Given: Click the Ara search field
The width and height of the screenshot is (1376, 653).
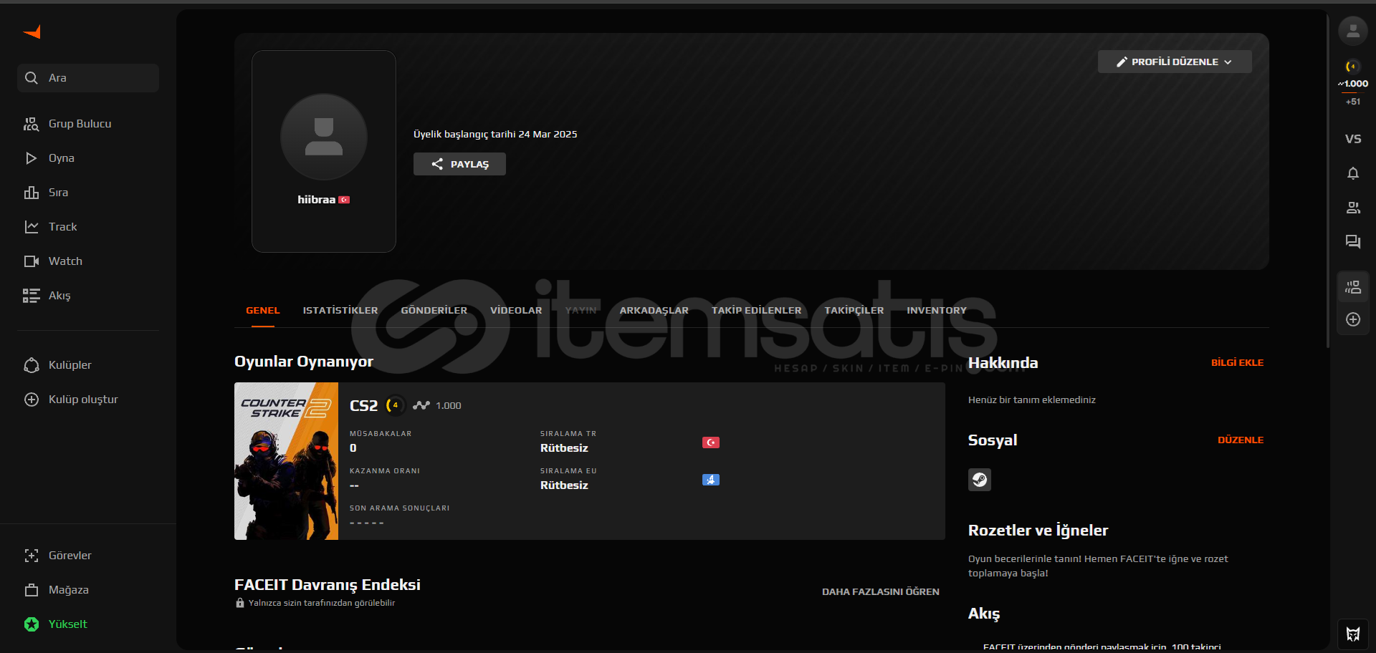Looking at the screenshot, I should (x=88, y=78).
